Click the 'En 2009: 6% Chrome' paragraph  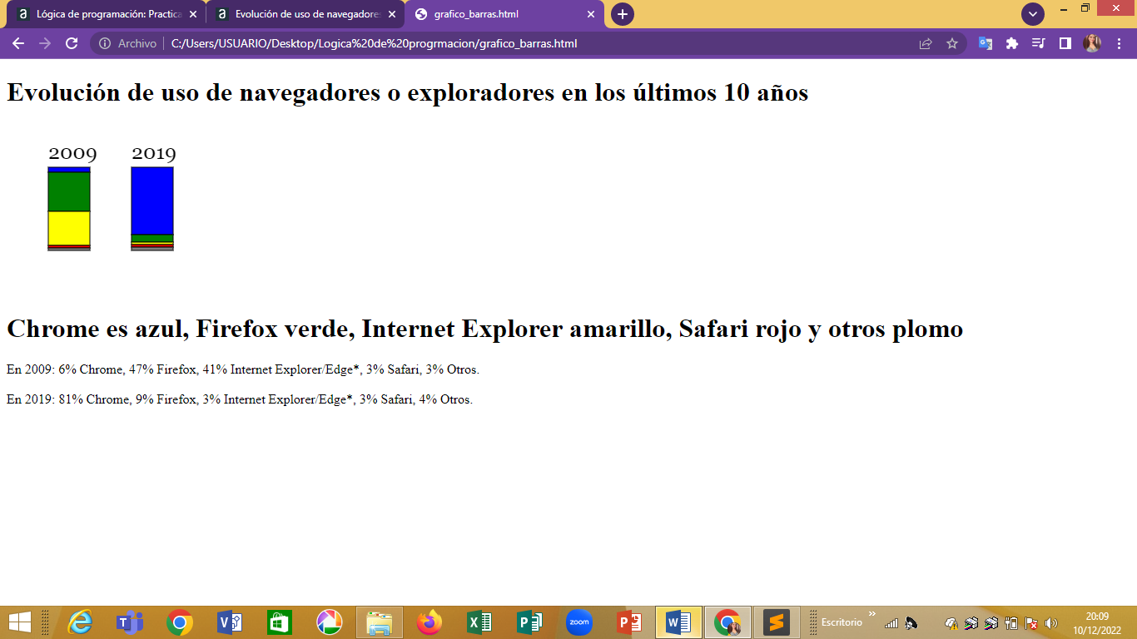pyautogui.click(x=243, y=369)
